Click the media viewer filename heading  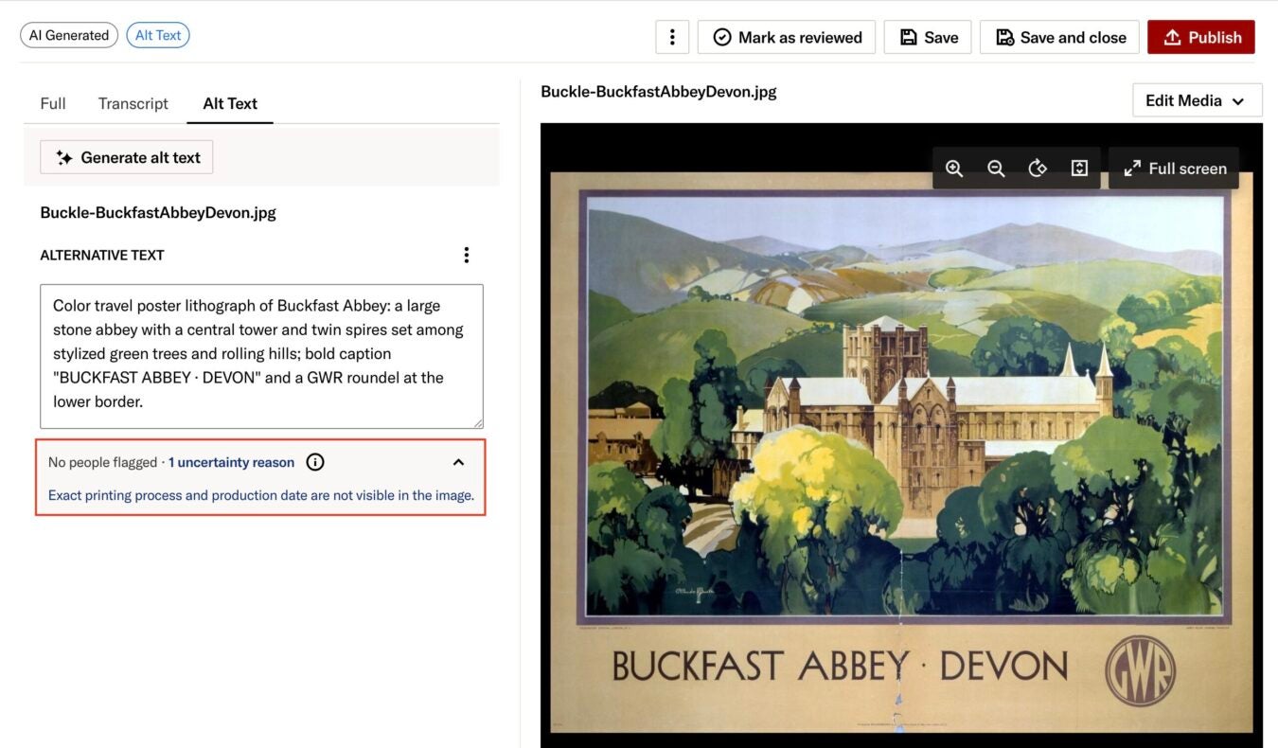(659, 92)
